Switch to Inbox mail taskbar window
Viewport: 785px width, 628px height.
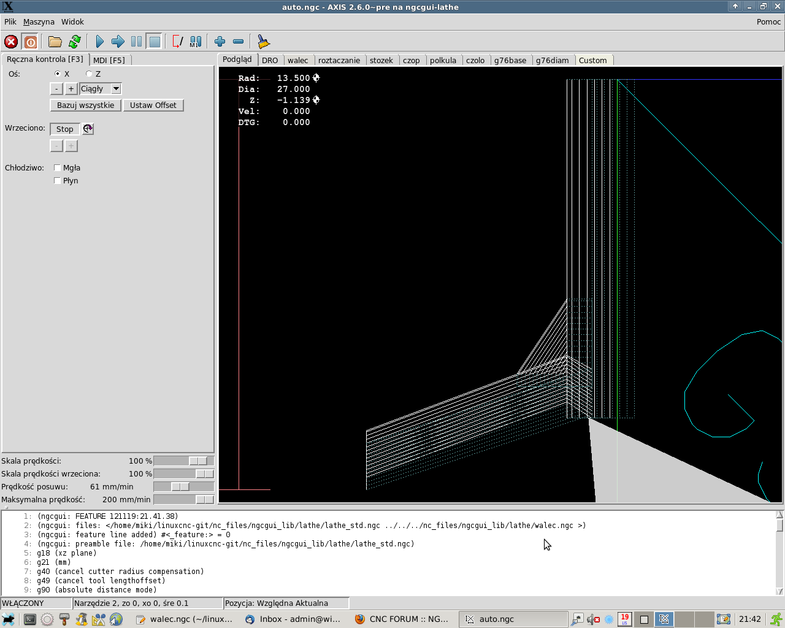point(293,619)
